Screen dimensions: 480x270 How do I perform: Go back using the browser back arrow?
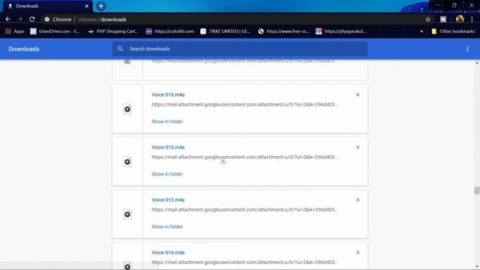(8, 19)
